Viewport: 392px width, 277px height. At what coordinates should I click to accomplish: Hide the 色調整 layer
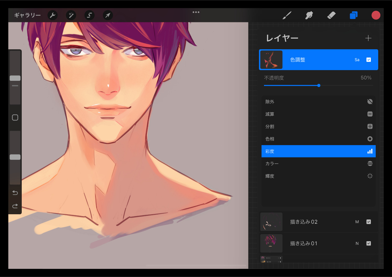(x=368, y=60)
